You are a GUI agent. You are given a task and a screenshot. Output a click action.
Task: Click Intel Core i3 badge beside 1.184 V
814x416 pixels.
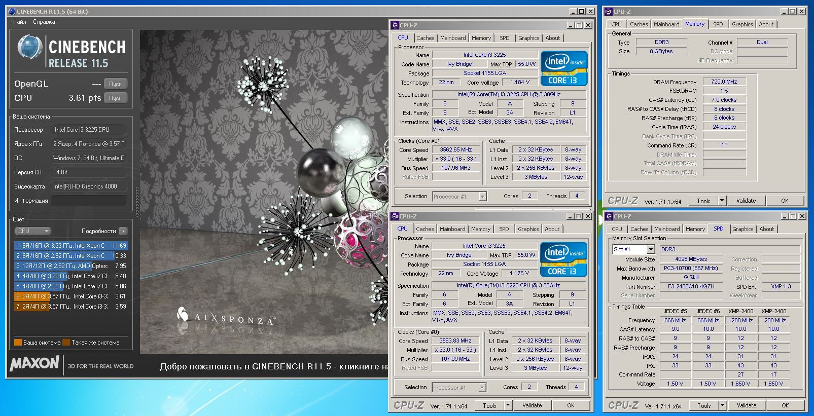(x=564, y=68)
